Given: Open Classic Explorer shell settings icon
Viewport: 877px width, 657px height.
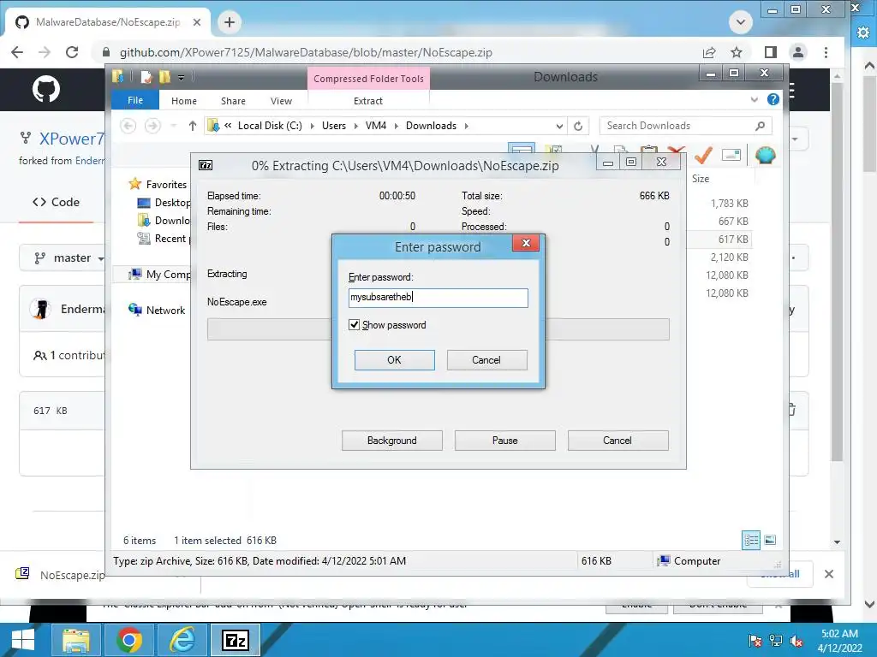Looking at the screenshot, I should pyautogui.click(x=765, y=155).
